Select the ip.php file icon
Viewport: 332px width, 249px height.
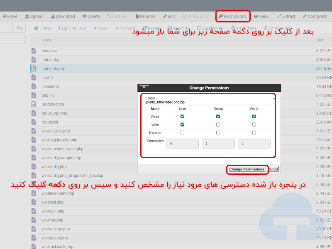34,77
